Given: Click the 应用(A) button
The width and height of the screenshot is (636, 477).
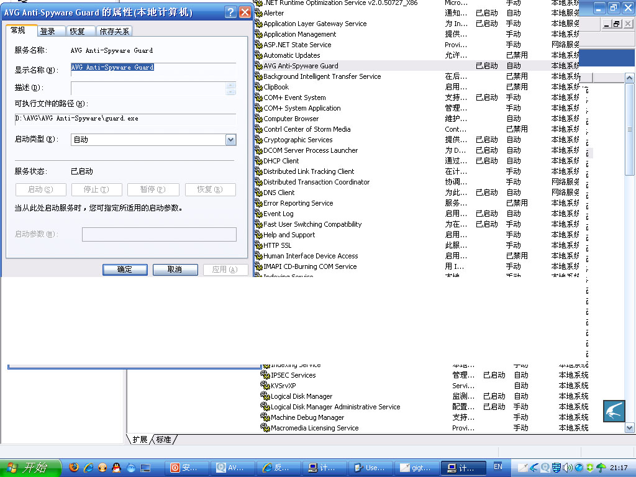Looking at the screenshot, I should [225, 270].
